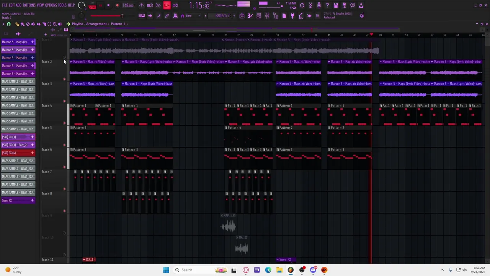Toggle the 3-2-1 recording countdown
Screen dimensions: 490x276
(x=158, y=5)
